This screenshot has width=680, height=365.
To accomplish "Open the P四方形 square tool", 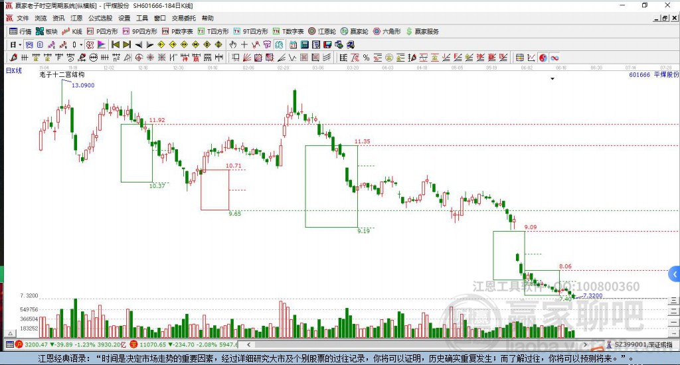I will (102, 31).
